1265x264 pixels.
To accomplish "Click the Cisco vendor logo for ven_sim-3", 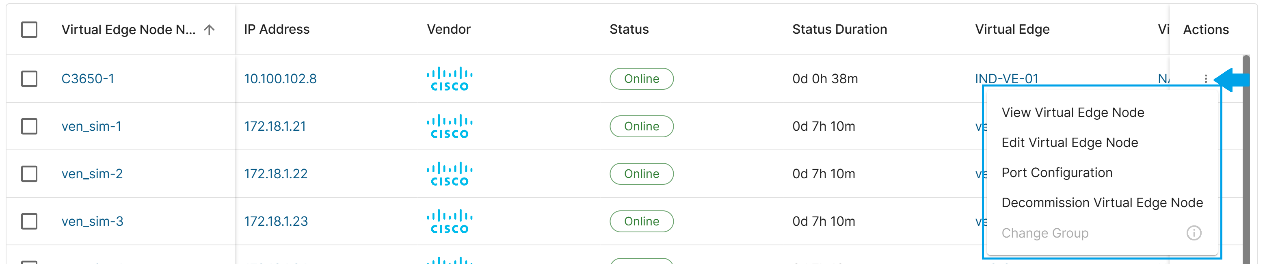I will coord(449,221).
